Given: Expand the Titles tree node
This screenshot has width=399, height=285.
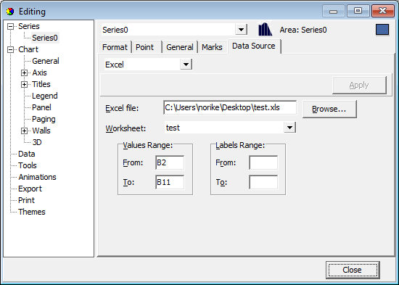Looking at the screenshot, I should pyautogui.click(x=24, y=84).
